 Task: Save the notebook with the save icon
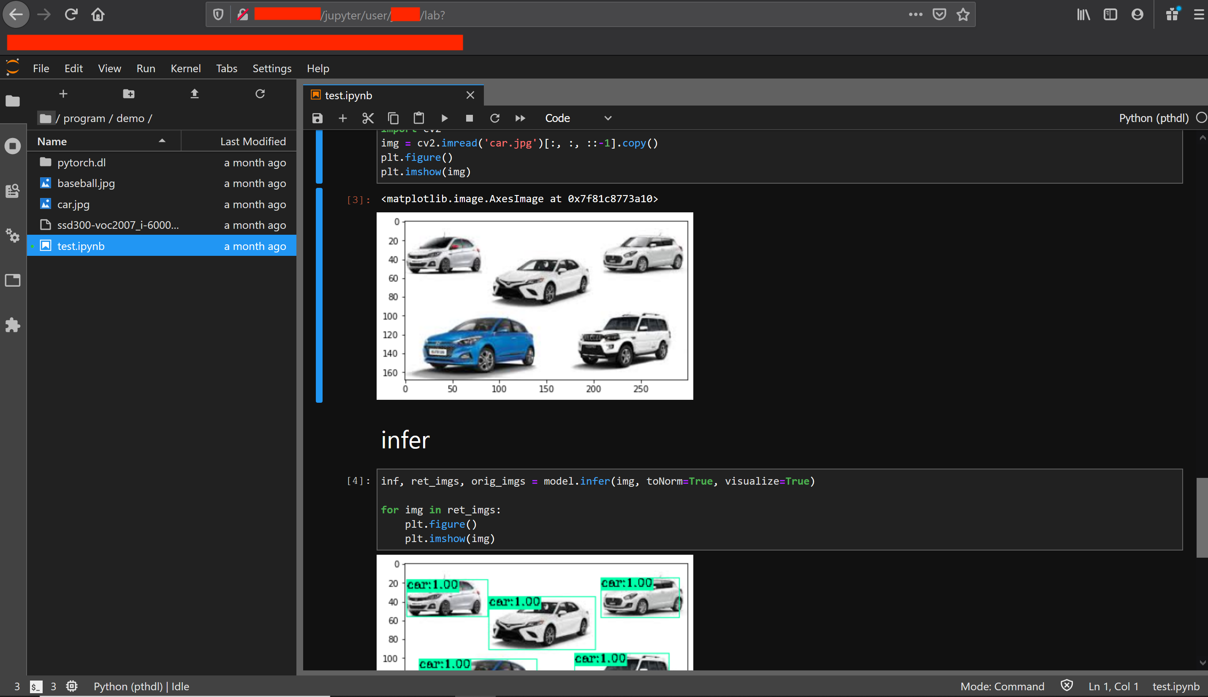[318, 118]
